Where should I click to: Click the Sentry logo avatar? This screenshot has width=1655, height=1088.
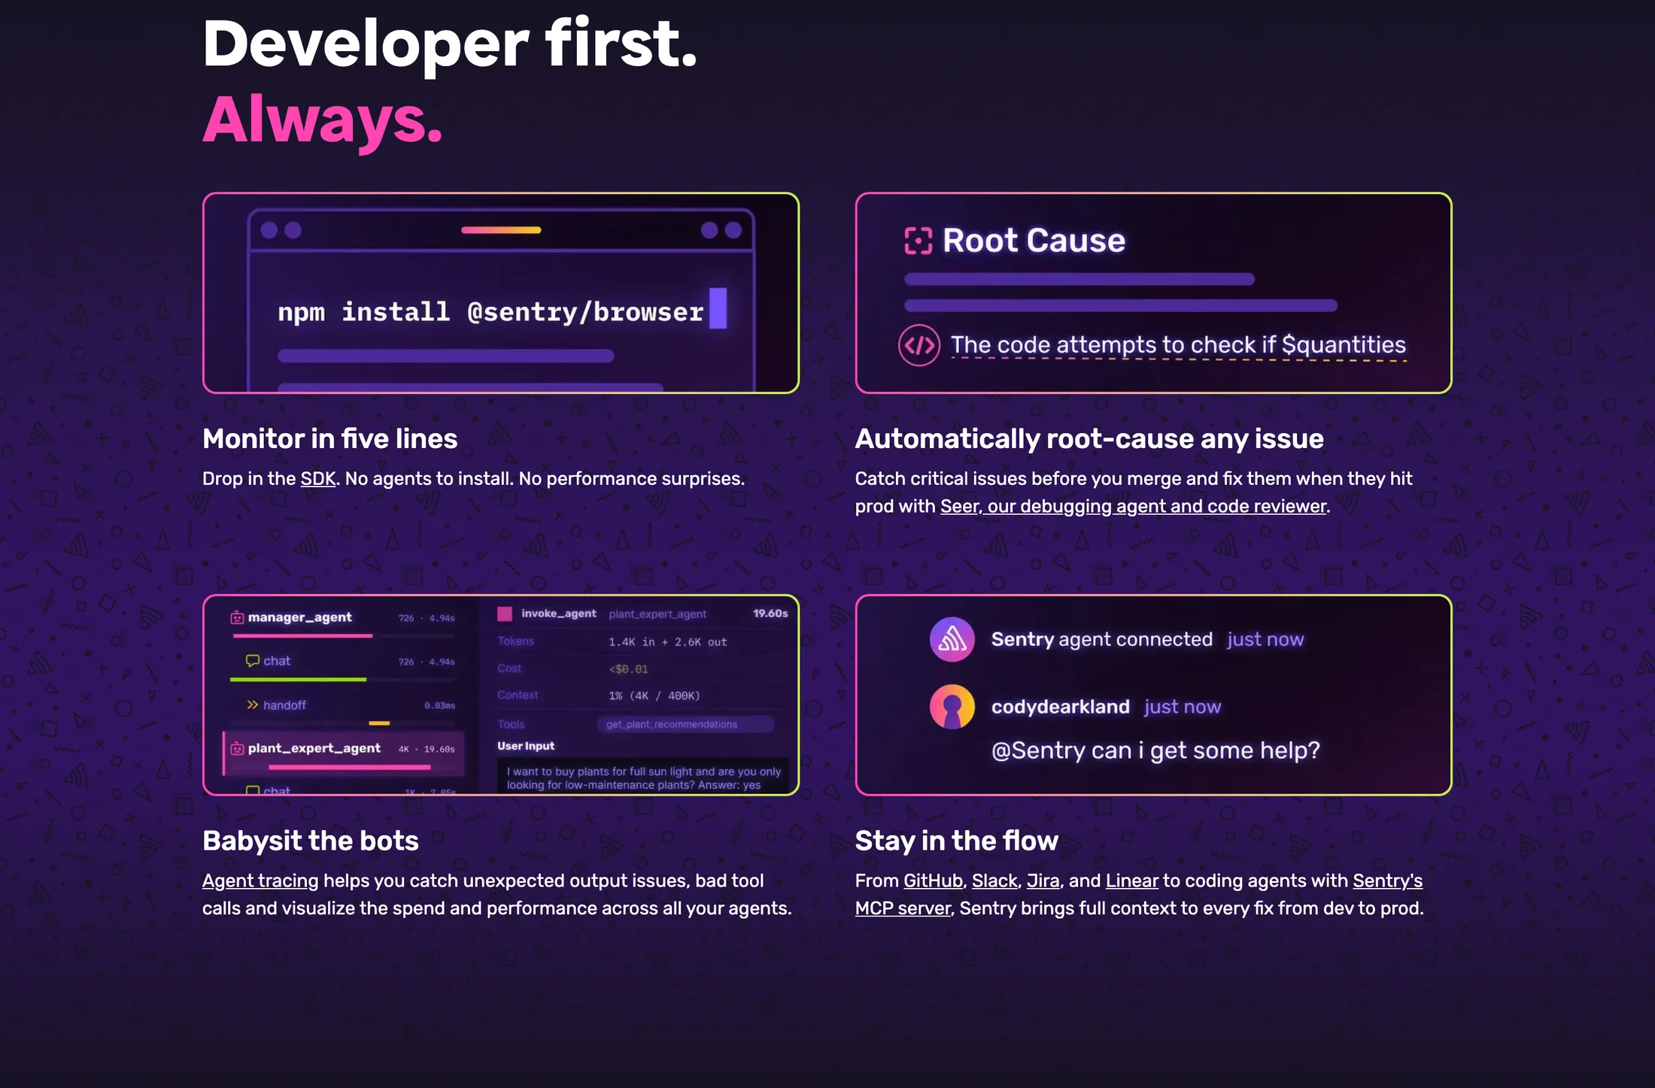coord(952,639)
